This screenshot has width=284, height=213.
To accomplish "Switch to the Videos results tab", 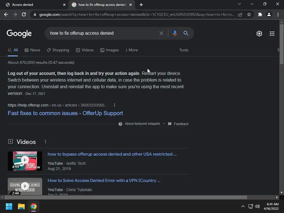I will click(85, 50).
